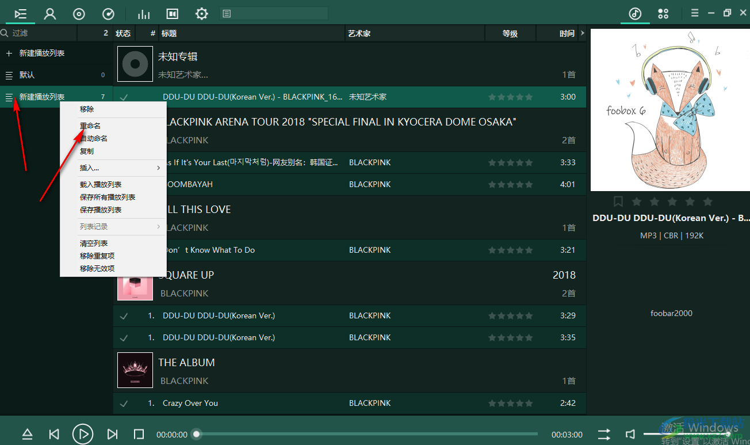Viewport: 750px width, 445px height.
Task: Show the spectrum visualization bars icon
Action: pos(144,14)
